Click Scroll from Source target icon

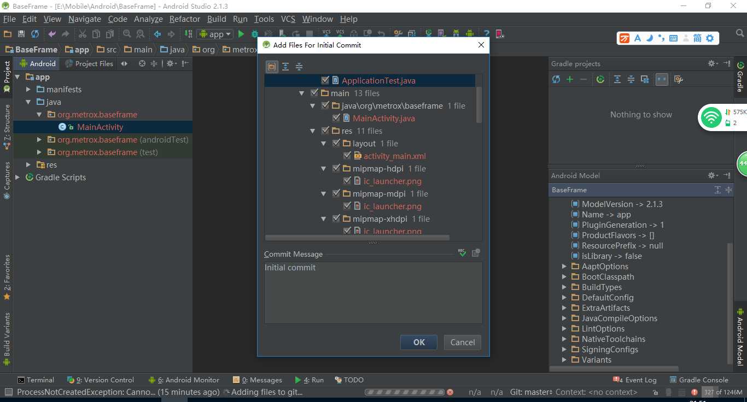(142, 63)
